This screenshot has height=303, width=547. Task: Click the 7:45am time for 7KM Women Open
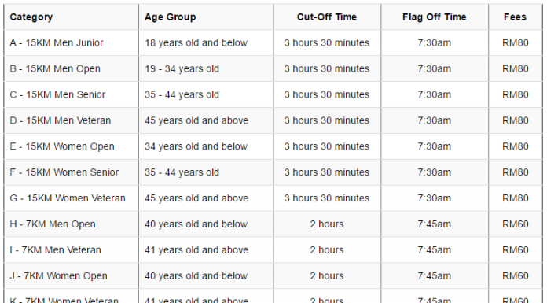pos(435,275)
